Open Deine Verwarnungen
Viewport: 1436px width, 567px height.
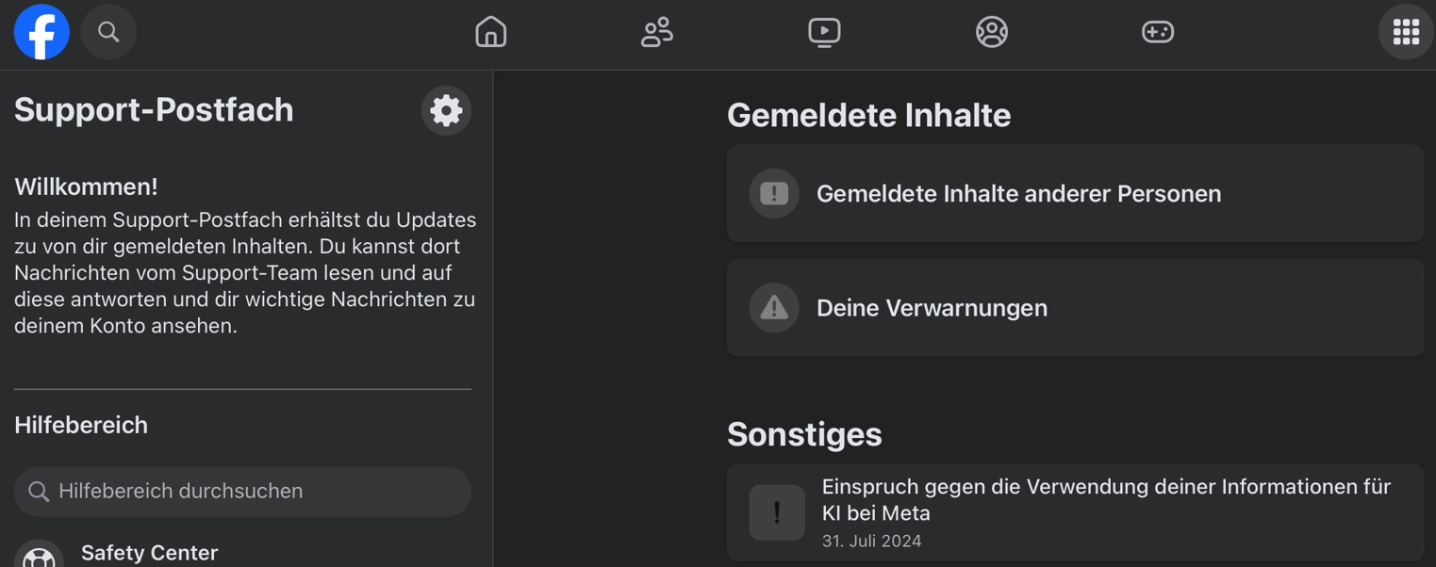coord(932,308)
